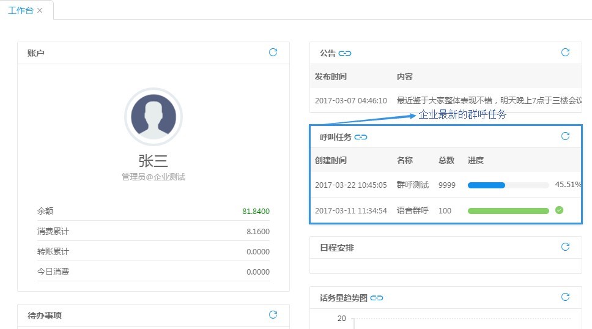Click the 创建时间 column header
The height and width of the screenshot is (329, 592).
331,160
